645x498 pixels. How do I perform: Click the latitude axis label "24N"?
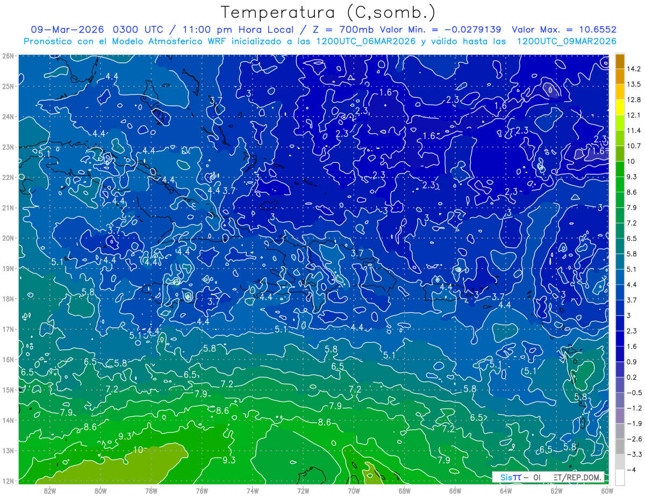coord(8,117)
